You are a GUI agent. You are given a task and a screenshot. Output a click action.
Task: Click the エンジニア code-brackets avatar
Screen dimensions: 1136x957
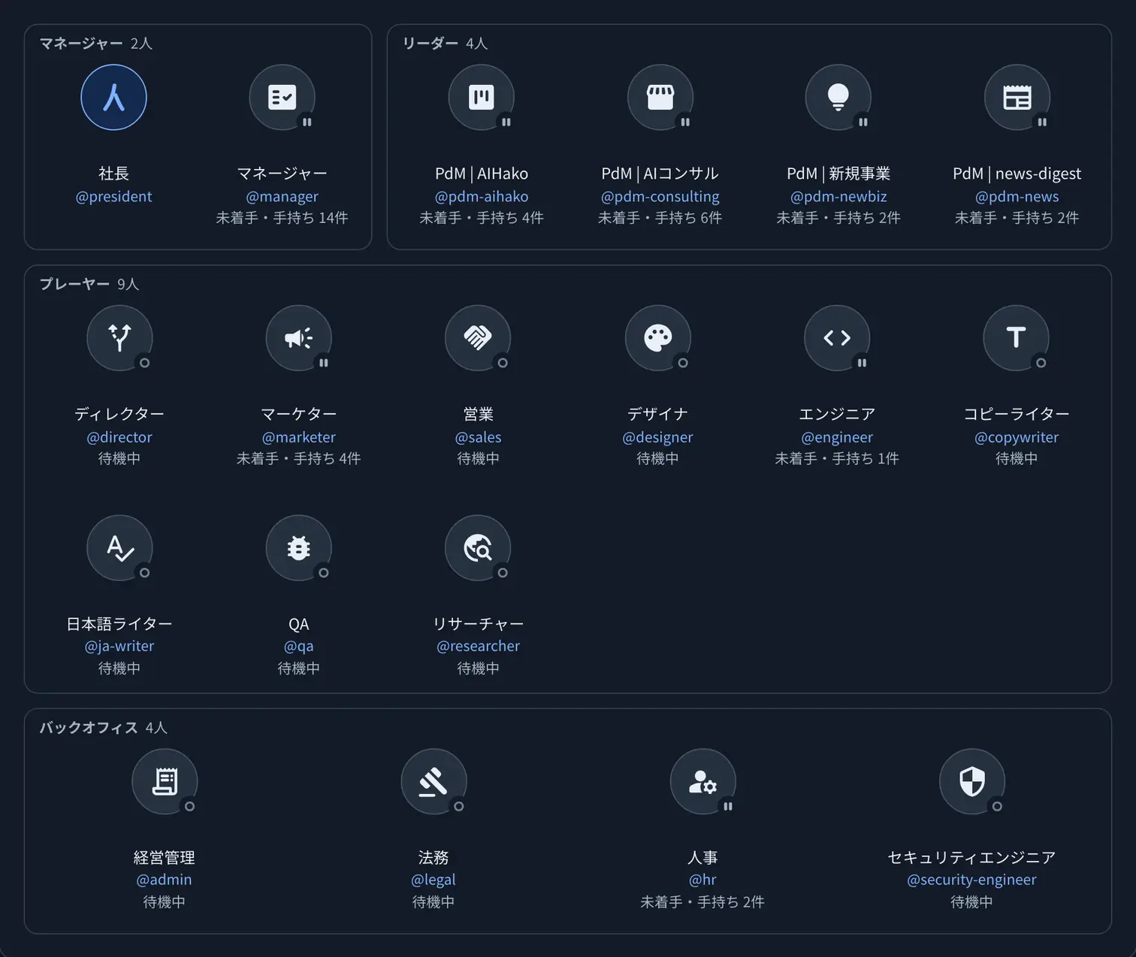tap(837, 337)
